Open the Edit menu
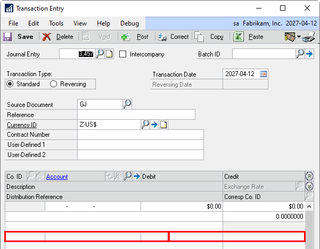The height and width of the screenshot is (249, 320). (x=34, y=23)
